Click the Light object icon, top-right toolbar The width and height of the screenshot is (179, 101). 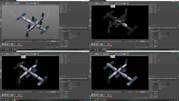pyautogui.click(x=128, y=3)
